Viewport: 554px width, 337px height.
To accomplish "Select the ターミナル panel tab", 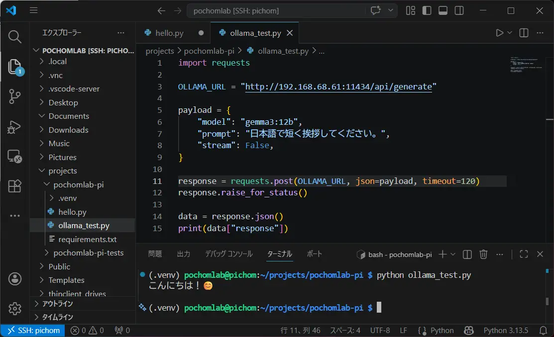I will pos(279,253).
